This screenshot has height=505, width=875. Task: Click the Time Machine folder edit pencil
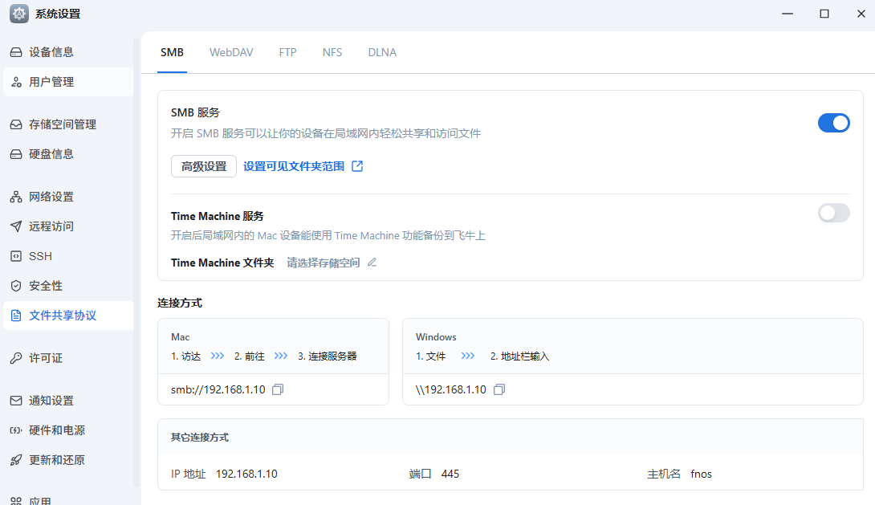point(372,263)
